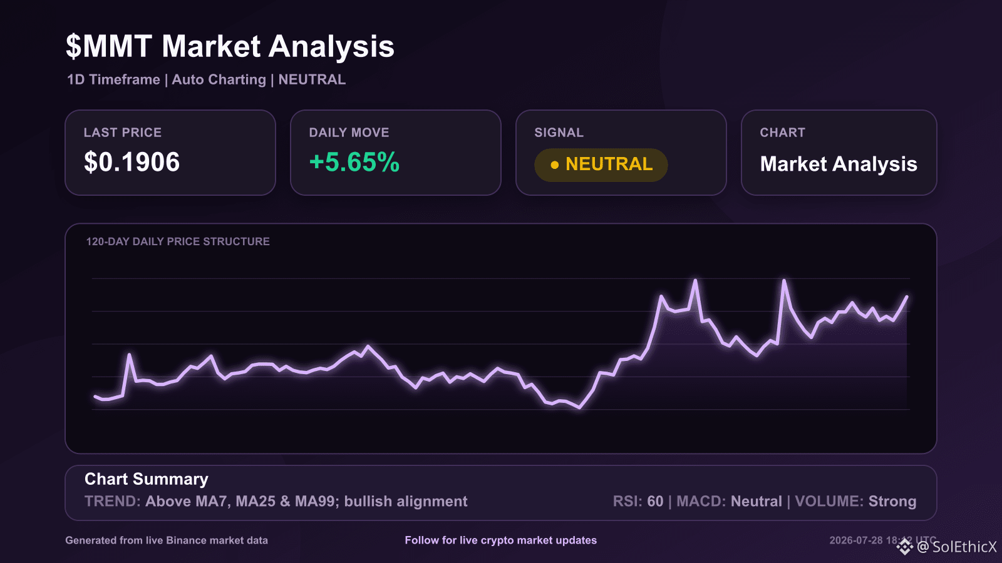Click the TREND bullish alignment text

[276, 502]
